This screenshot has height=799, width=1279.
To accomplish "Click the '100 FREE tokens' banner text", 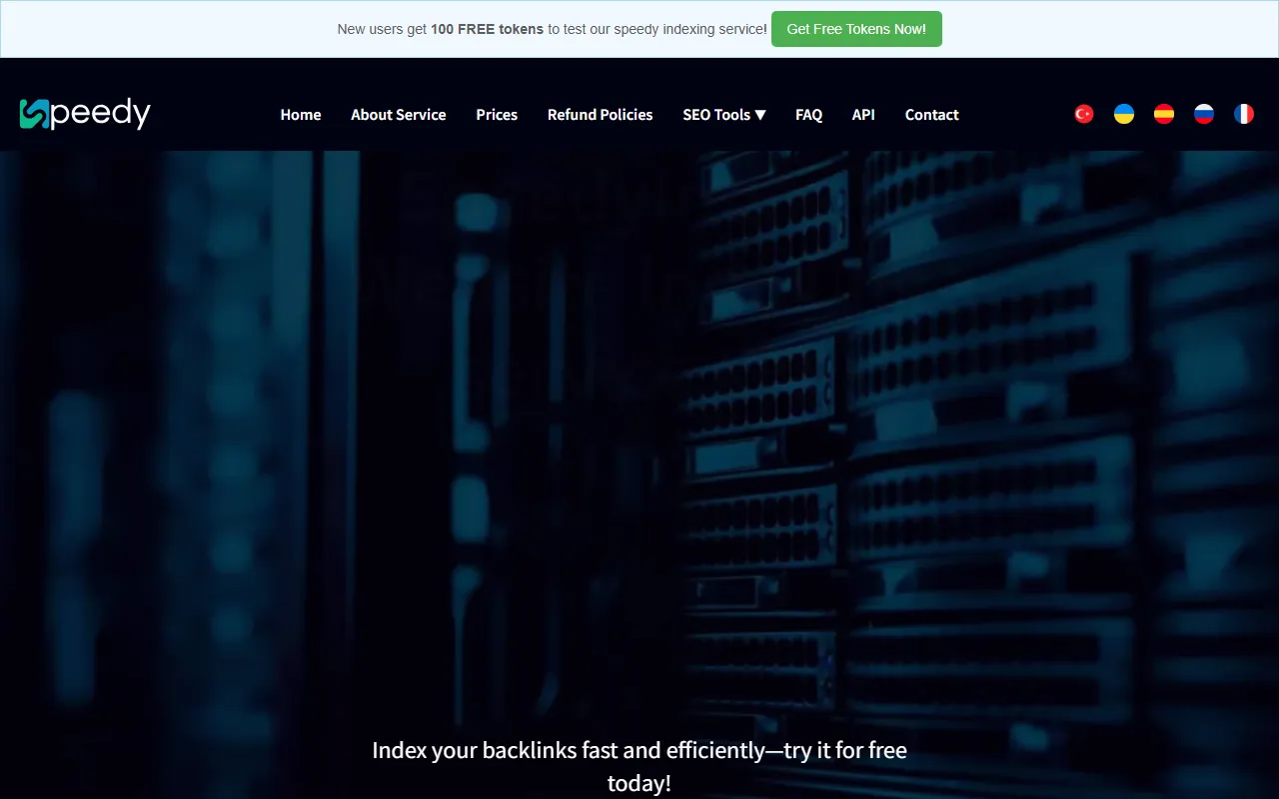I will point(487,29).
